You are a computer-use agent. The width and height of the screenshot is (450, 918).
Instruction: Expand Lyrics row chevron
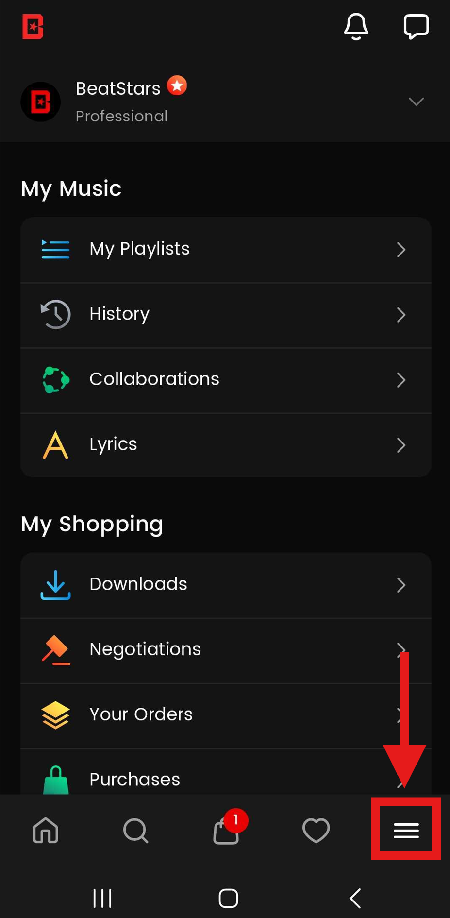401,445
